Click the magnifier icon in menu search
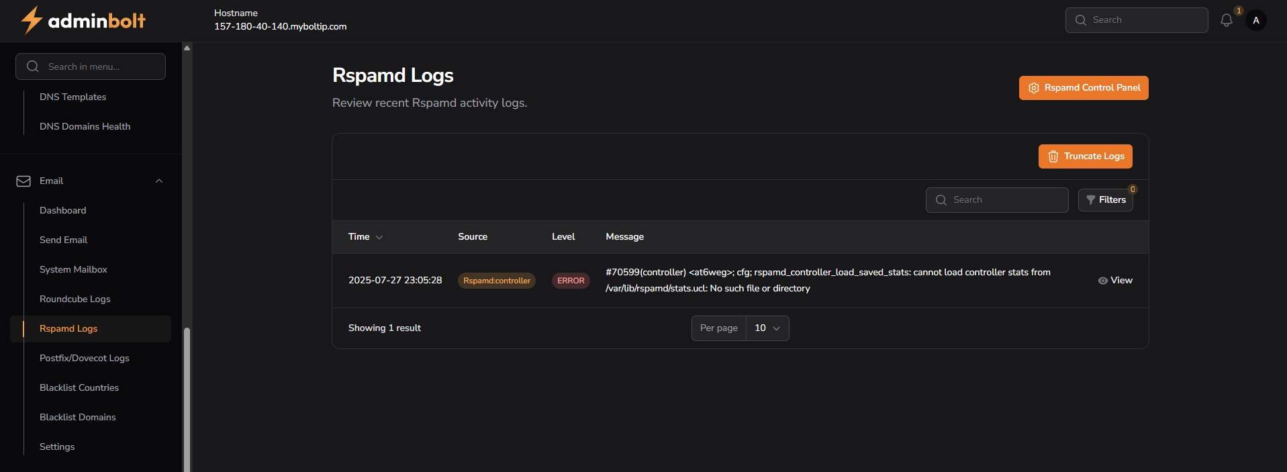This screenshot has width=1287, height=472. point(32,66)
